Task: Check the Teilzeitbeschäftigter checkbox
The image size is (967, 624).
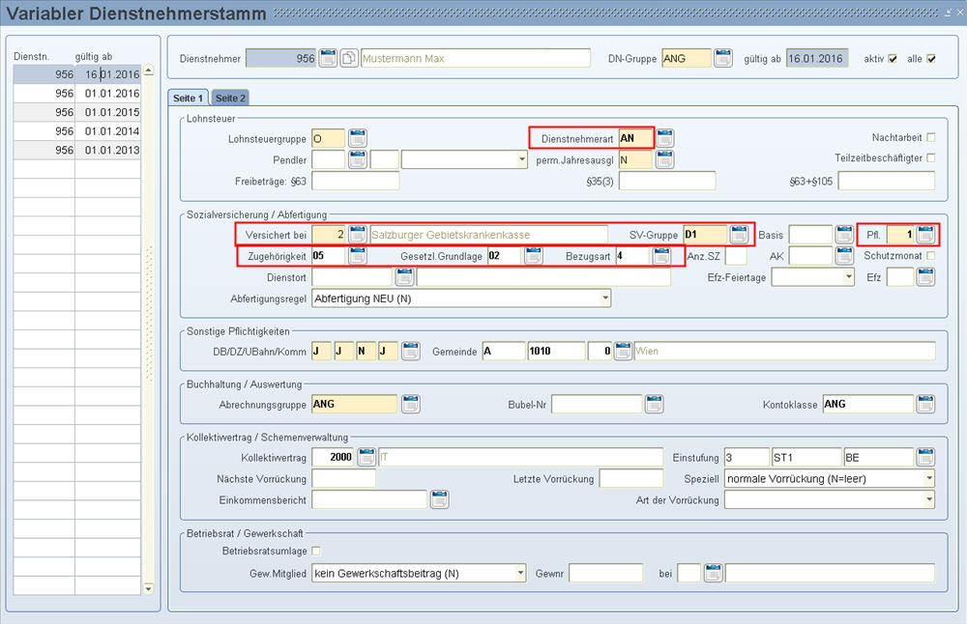Action: click(x=931, y=158)
